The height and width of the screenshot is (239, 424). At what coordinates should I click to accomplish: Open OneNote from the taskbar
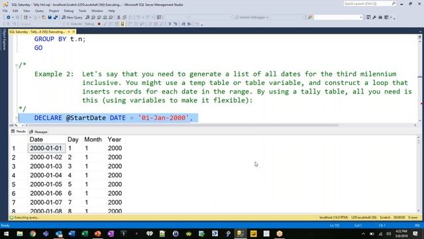click(111, 234)
